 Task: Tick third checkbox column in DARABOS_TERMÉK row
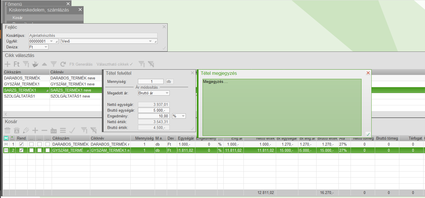click(40, 144)
